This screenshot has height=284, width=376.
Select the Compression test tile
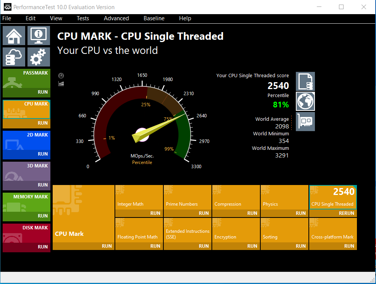(236, 197)
